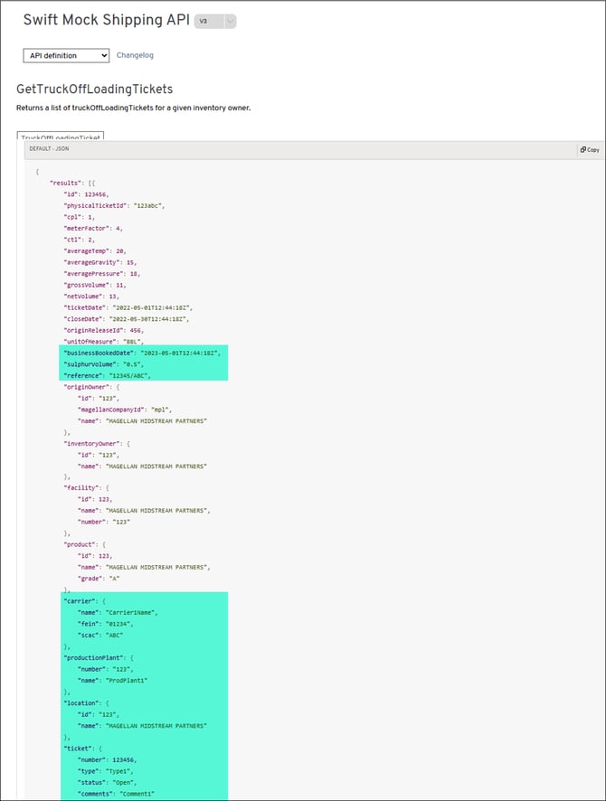The height and width of the screenshot is (801, 606).
Task: Click the "ticketDate" line in JSON
Action: click(x=127, y=307)
